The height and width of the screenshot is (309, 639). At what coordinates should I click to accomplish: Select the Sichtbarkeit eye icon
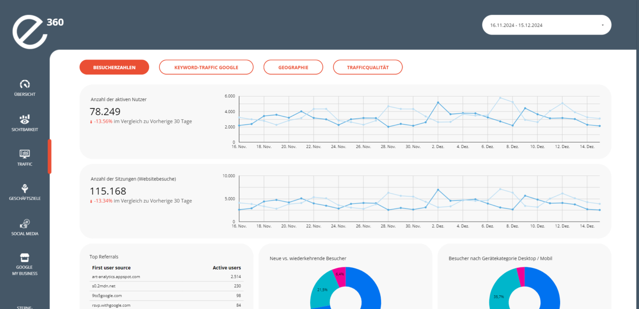click(x=25, y=119)
